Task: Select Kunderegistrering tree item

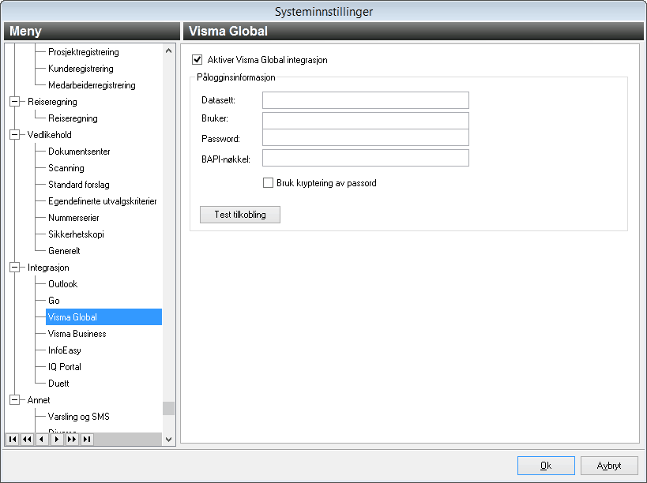Action: (x=81, y=69)
